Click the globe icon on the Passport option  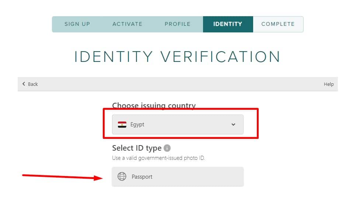[122, 177]
